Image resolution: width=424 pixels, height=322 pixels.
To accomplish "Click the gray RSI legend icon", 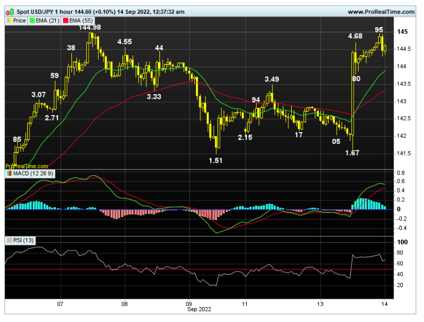I will tap(9, 240).
